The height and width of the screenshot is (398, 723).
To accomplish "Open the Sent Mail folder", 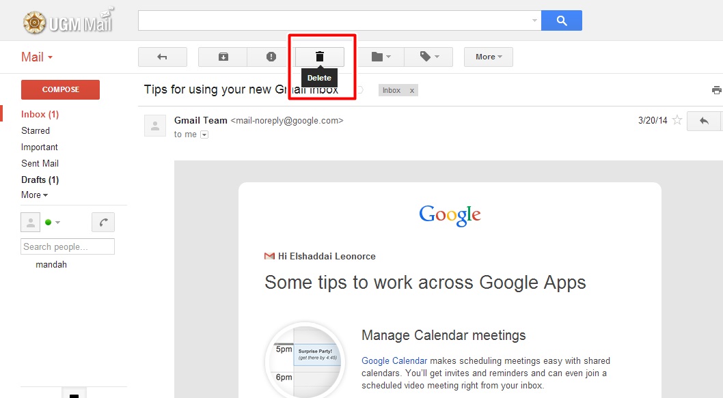I will click(40, 164).
